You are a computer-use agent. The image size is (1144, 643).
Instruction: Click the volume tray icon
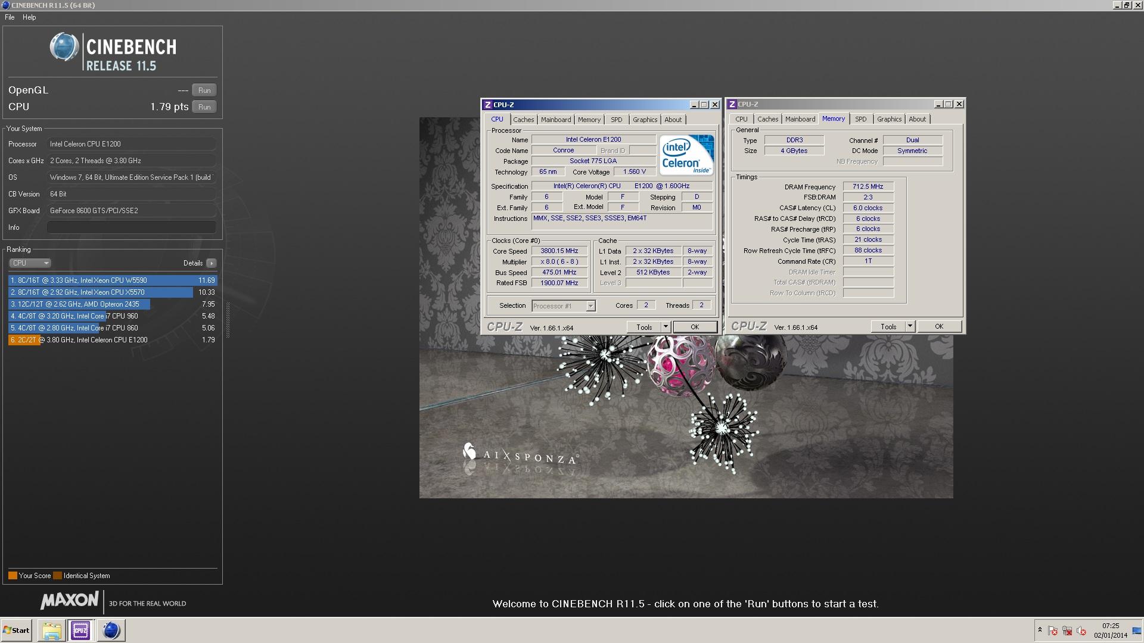[x=1081, y=631]
